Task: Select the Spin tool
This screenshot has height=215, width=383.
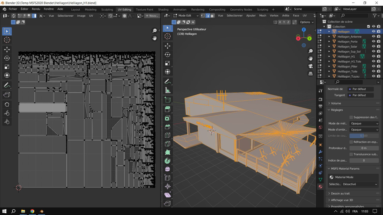Action: coord(168,161)
